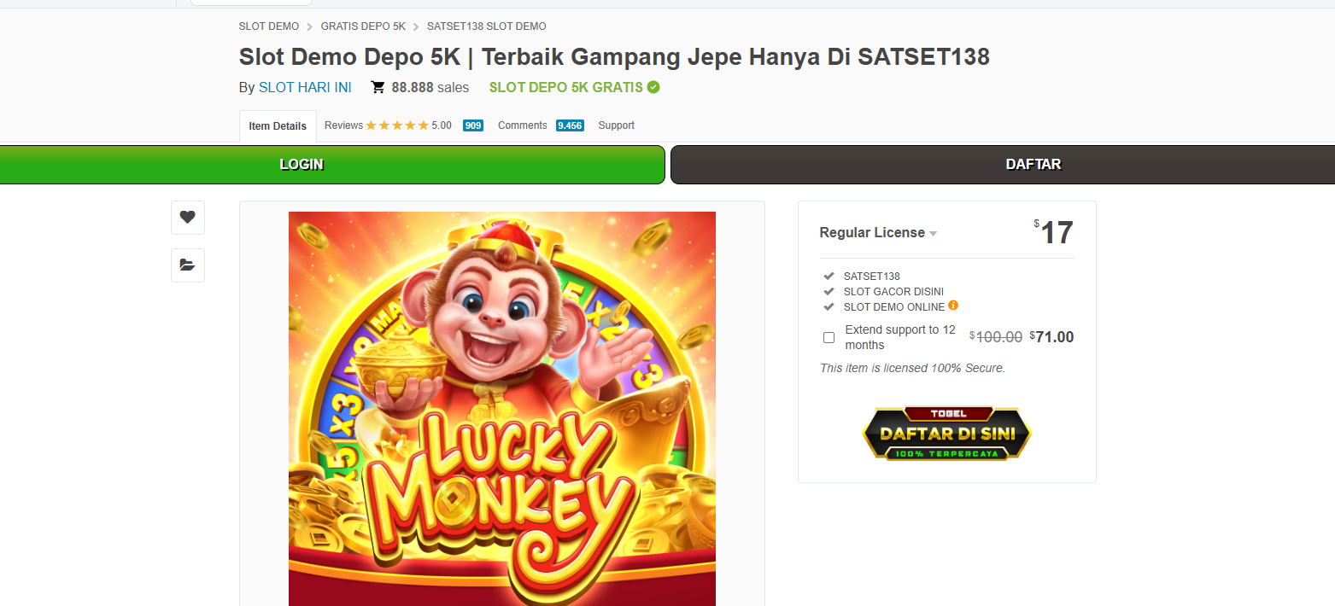Enable the Extend support to 12 months checkbox
1335x606 pixels.
(829, 337)
